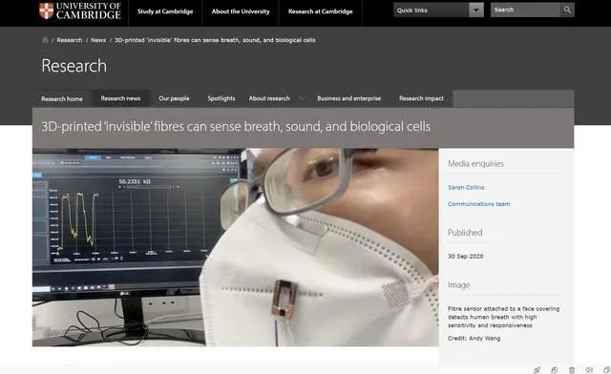Click into the Search input field

(x=525, y=10)
